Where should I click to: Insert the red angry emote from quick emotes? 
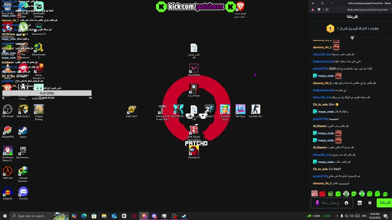(322, 194)
